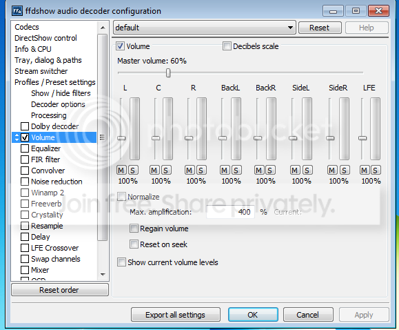Solo the R channel with its S button
Screen dimensions: 399x330
point(201,170)
